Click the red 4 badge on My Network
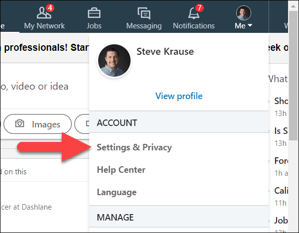This screenshot has width=299, height=233. coord(50,8)
